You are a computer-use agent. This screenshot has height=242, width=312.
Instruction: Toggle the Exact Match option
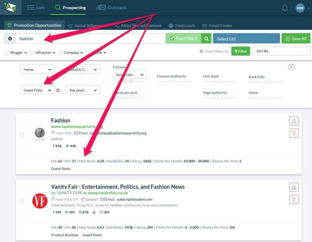point(184,38)
